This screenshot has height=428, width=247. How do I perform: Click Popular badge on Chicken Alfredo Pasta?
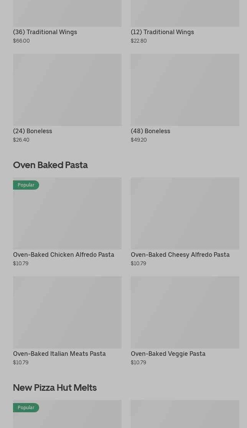click(x=26, y=185)
